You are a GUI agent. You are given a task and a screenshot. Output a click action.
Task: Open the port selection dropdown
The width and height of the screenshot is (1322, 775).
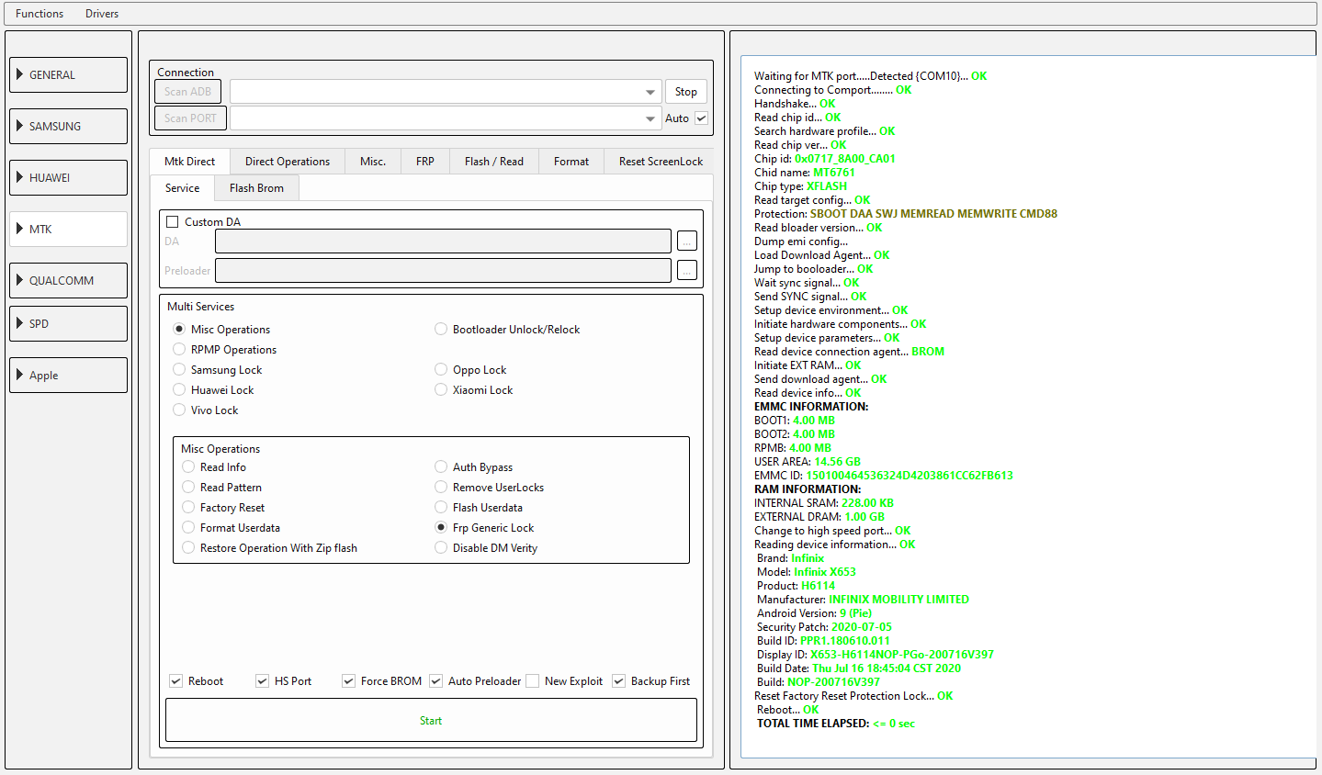pyautogui.click(x=446, y=118)
